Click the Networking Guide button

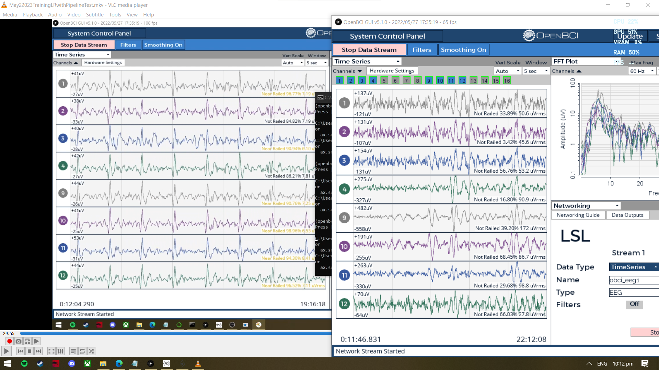[578, 215]
